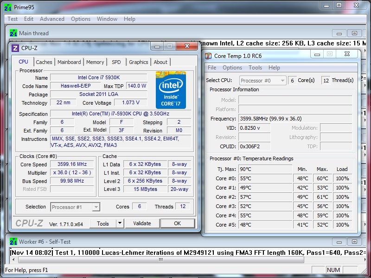Switch to the Mainboard tab
Screen dimensions: 371x278
(69, 62)
